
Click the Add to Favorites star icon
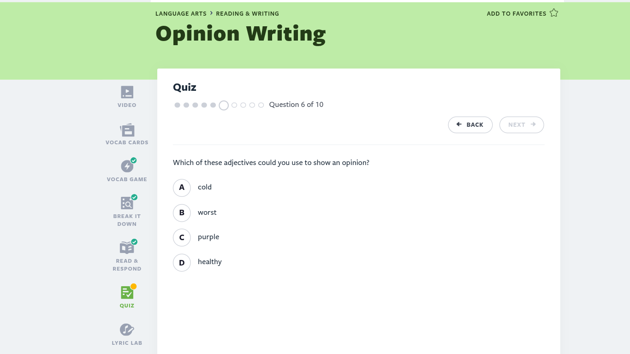tap(554, 13)
